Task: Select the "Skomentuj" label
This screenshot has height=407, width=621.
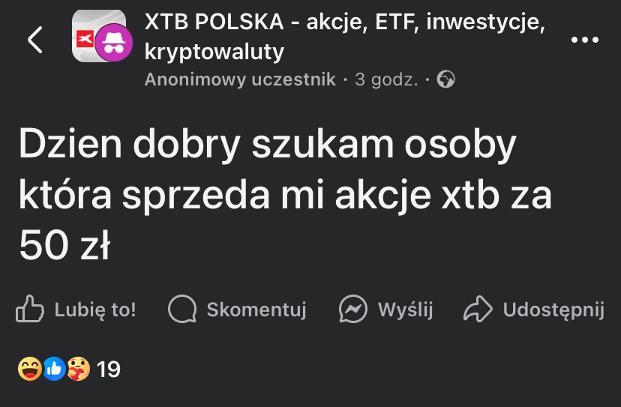Action: point(256,309)
